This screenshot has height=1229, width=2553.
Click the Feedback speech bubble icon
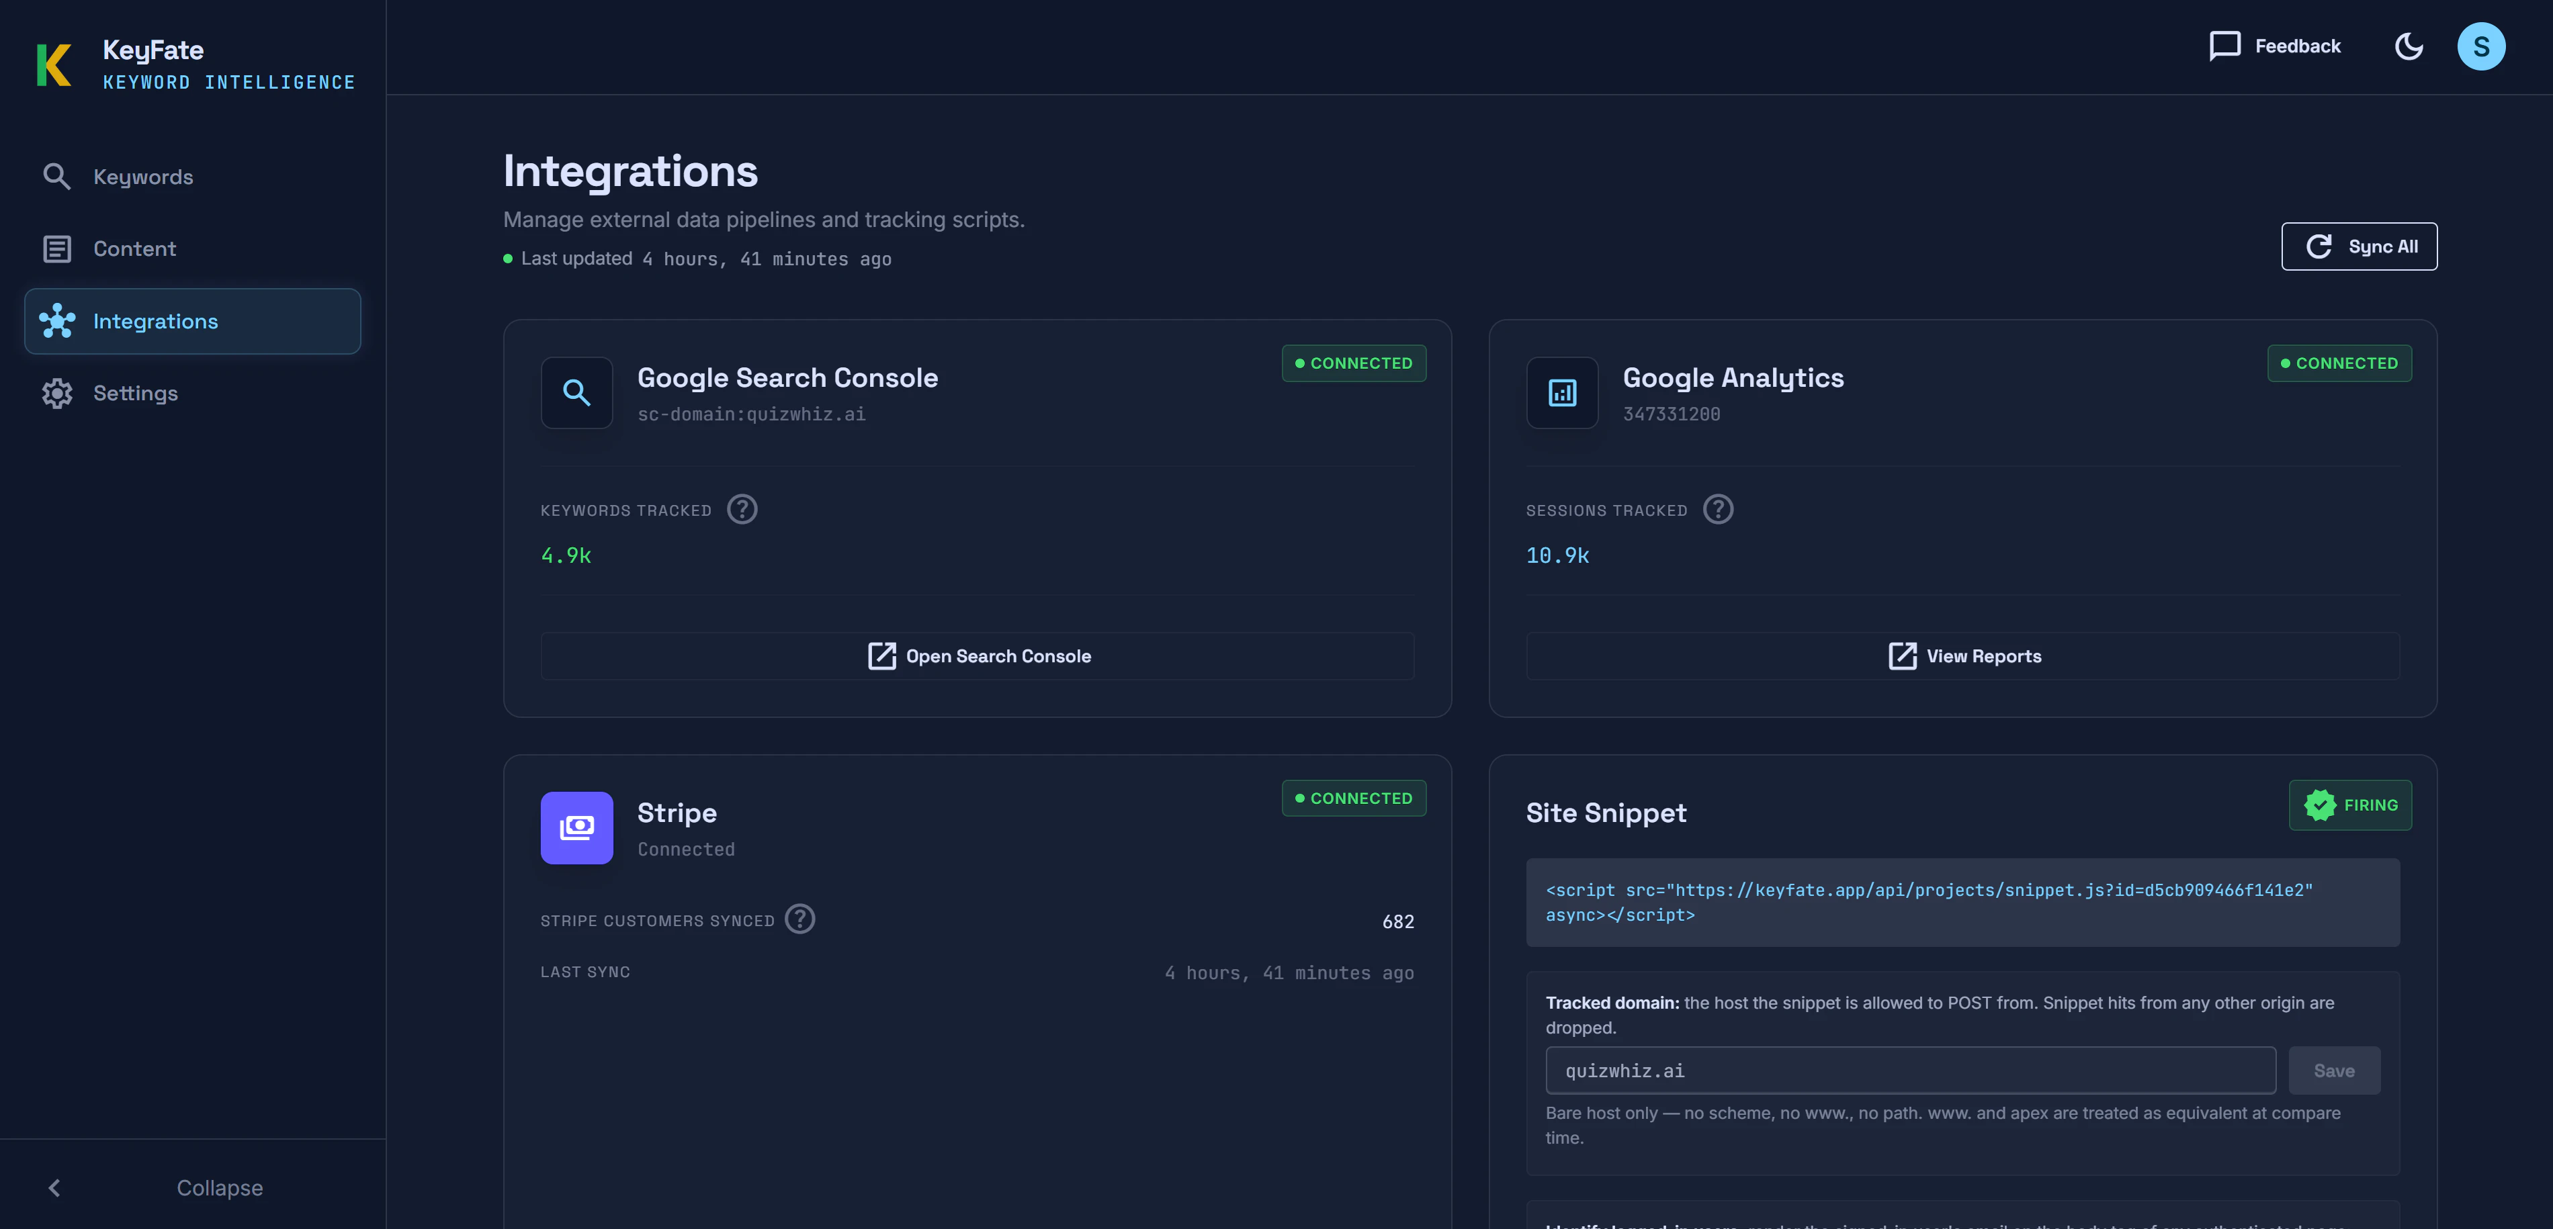click(2224, 46)
